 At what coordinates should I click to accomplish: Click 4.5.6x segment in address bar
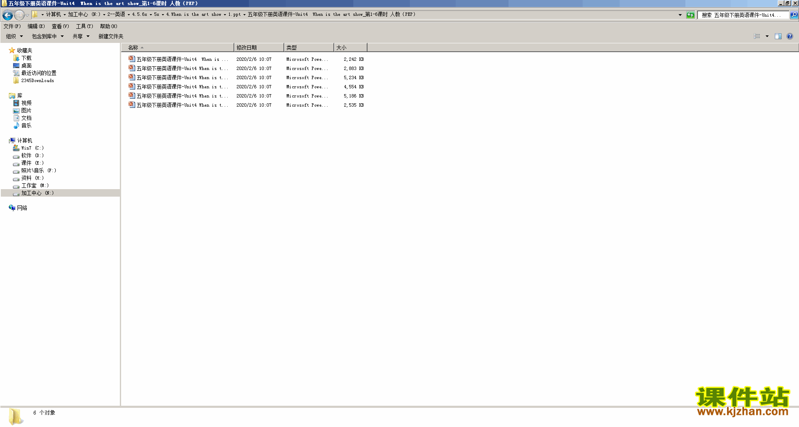[139, 15]
